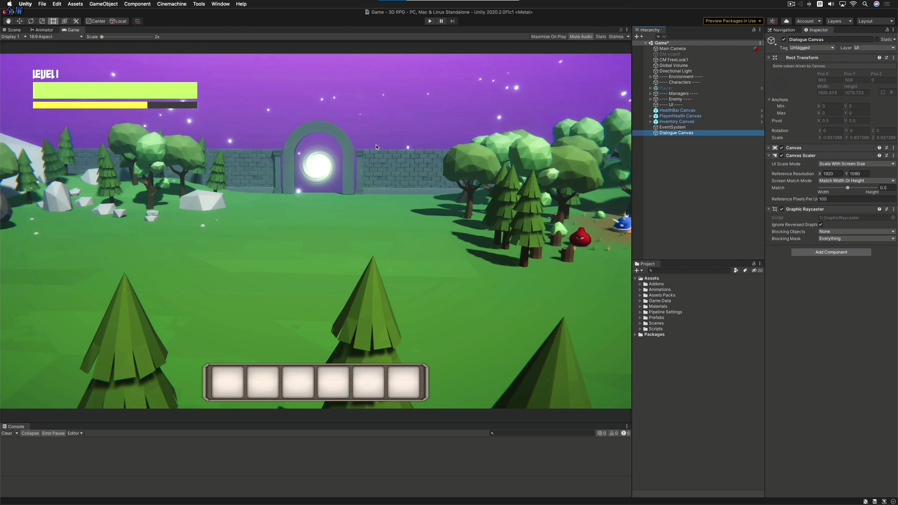
Task: Select the Hand tool in the toolbar
Action: (8, 21)
